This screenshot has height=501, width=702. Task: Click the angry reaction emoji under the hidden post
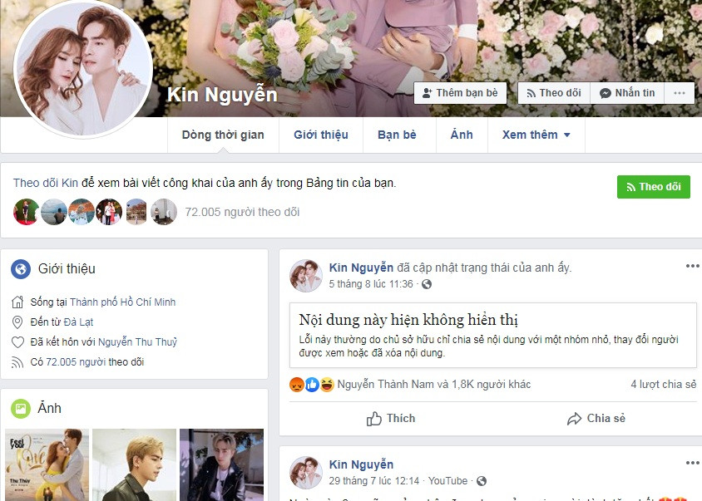point(295,386)
